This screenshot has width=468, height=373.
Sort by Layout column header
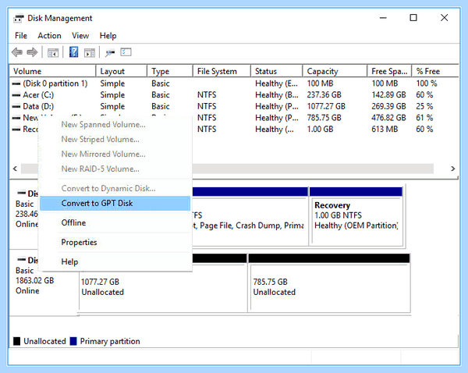122,71
